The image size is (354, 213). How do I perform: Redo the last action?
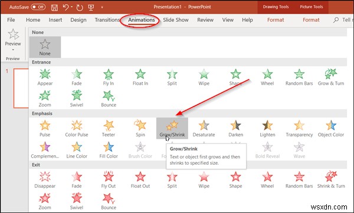click(x=80, y=8)
